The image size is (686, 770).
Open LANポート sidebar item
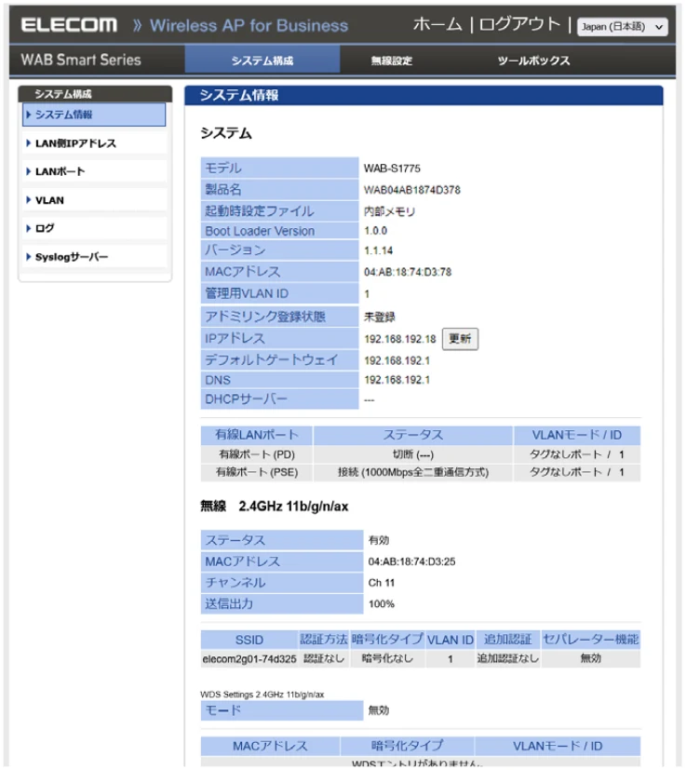pos(94,171)
